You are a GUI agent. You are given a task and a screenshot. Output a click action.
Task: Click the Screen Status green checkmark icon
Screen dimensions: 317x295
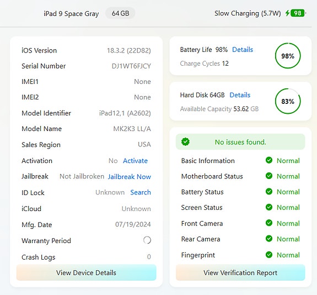269,207
